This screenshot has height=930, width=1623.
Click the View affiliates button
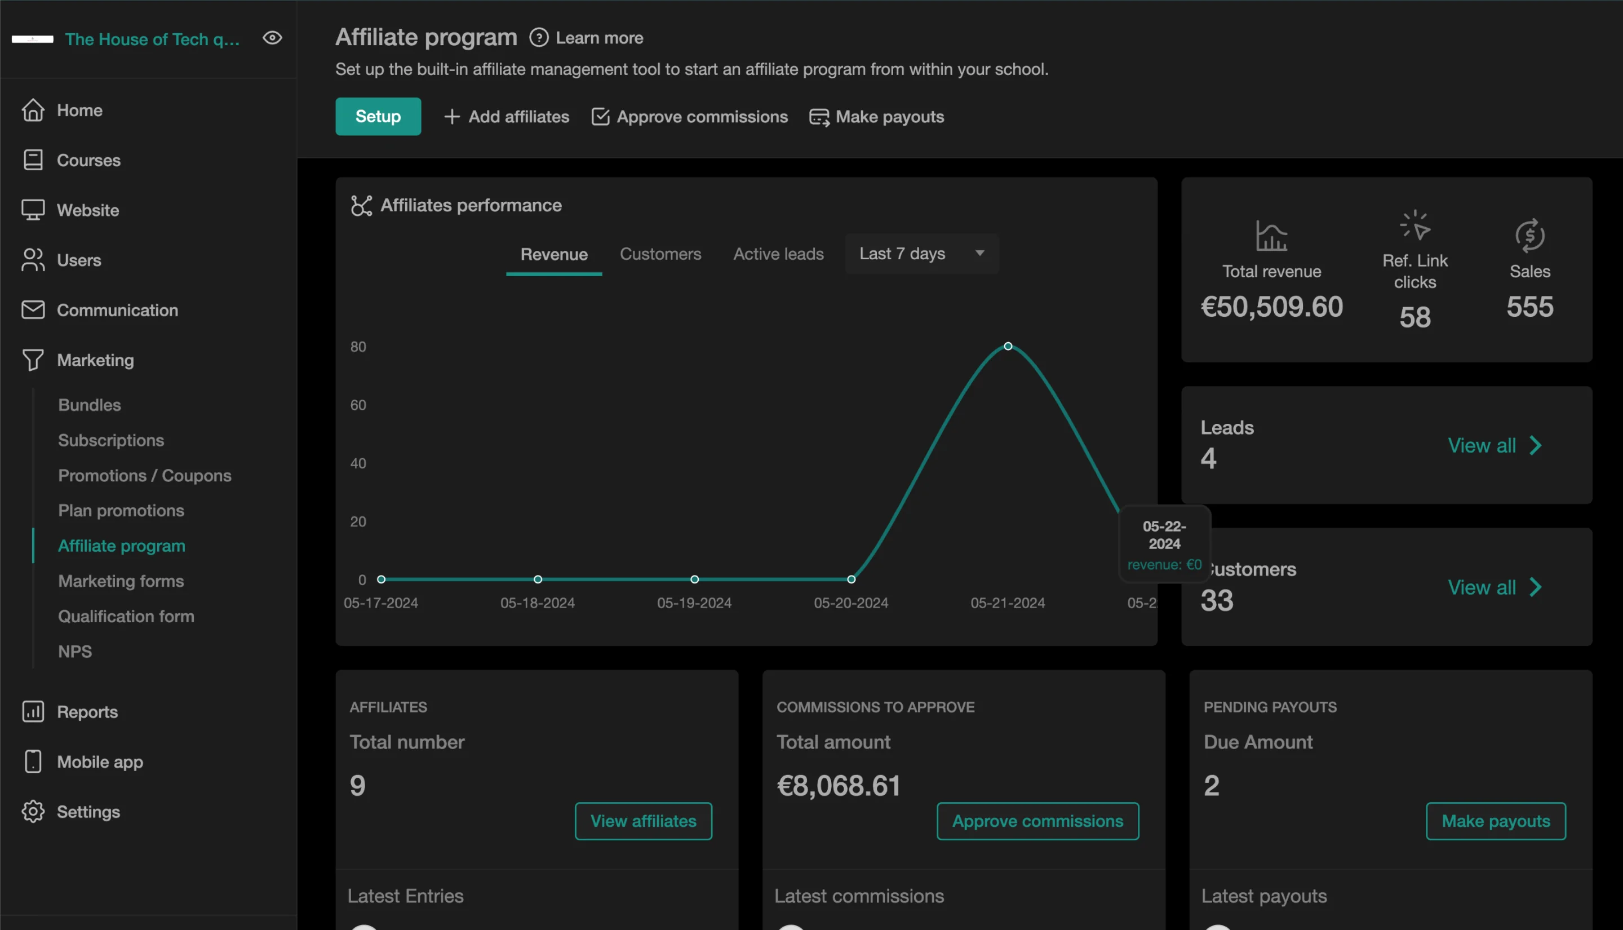click(x=642, y=821)
